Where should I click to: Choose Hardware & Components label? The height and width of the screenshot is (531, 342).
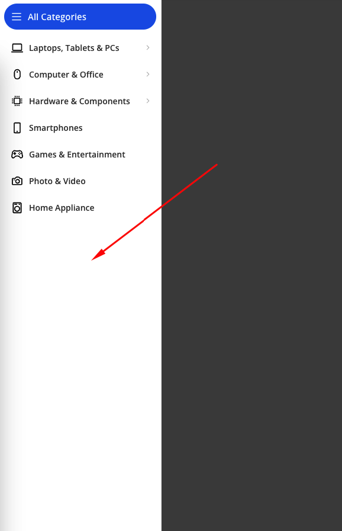click(x=79, y=101)
